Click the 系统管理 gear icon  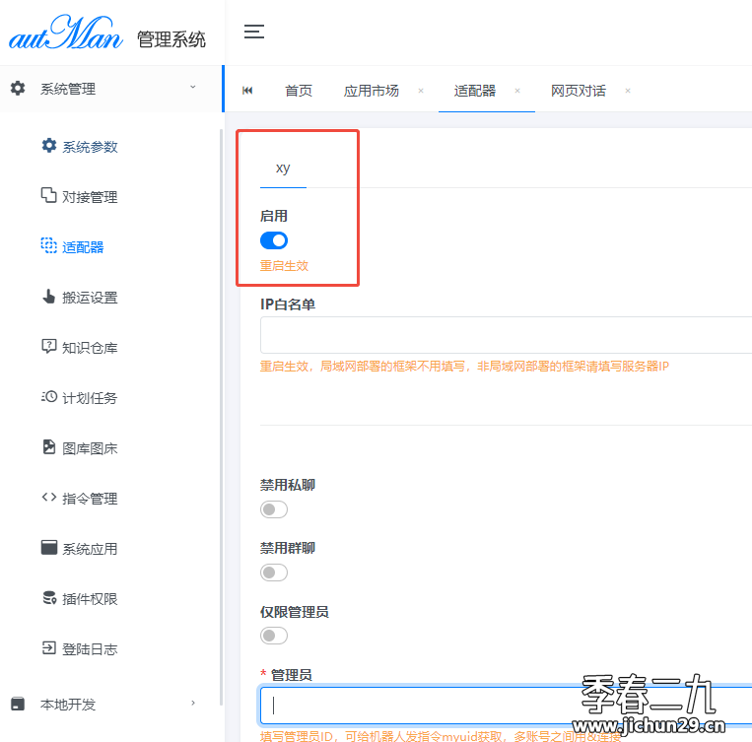click(x=18, y=89)
